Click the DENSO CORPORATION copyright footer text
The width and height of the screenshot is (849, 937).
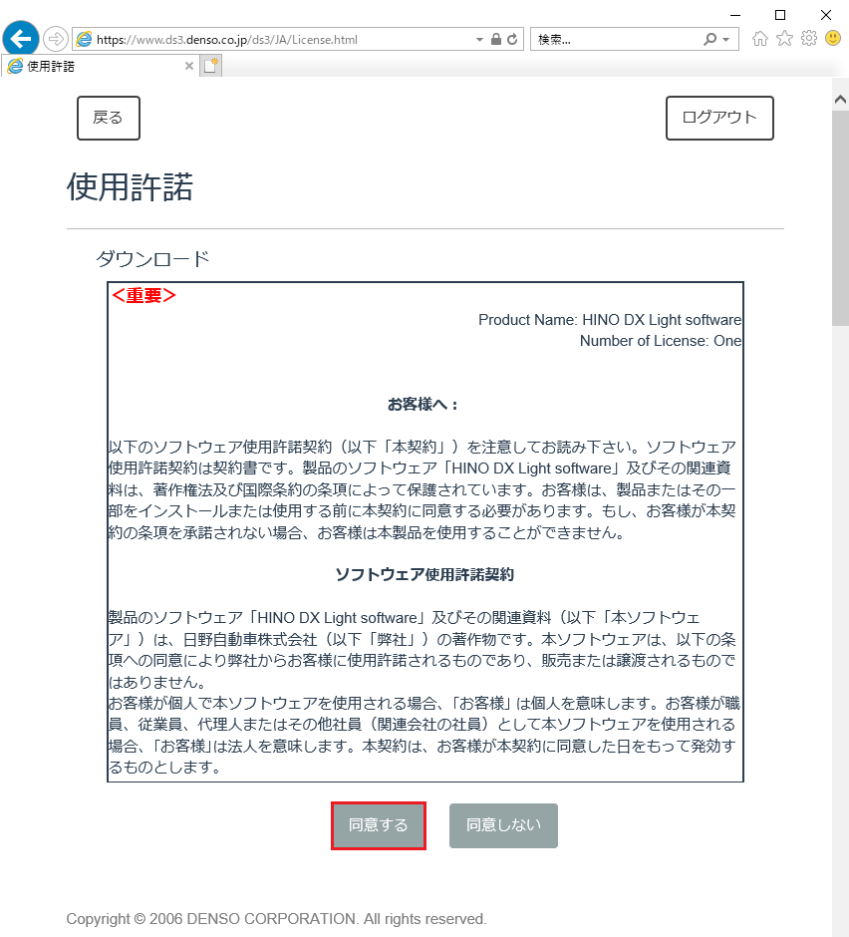tap(276, 918)
